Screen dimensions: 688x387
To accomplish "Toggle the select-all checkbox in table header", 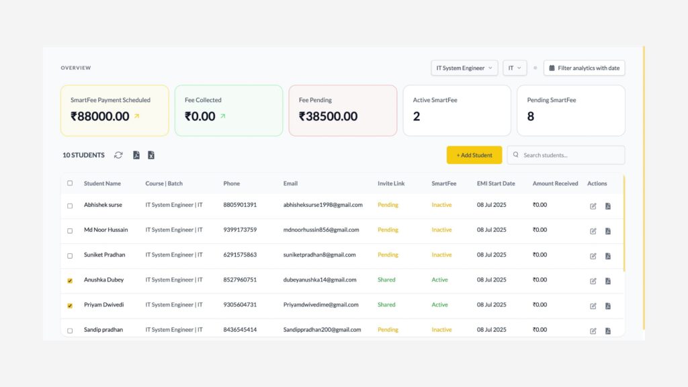I will tap(70, 183).
